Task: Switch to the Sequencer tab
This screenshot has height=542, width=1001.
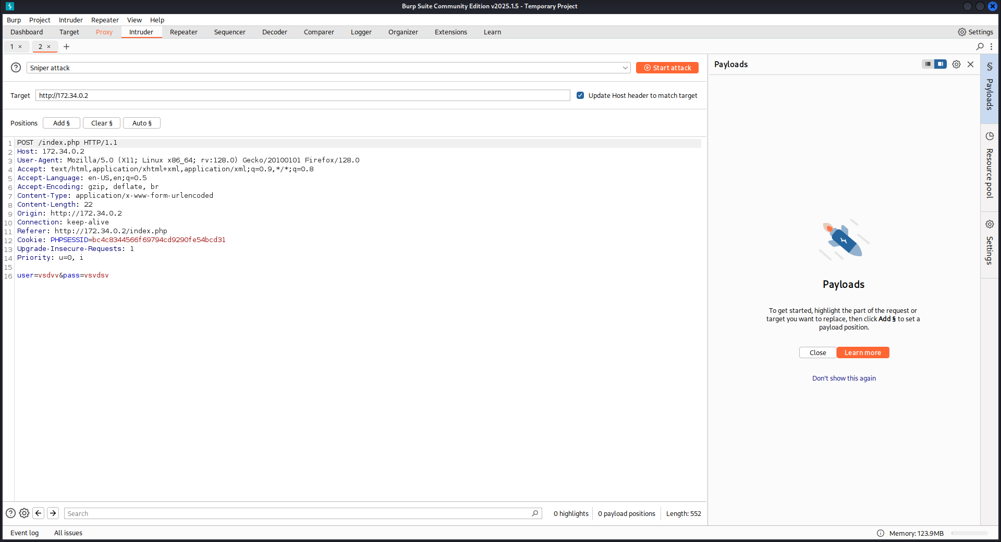Action: (230, 32)
